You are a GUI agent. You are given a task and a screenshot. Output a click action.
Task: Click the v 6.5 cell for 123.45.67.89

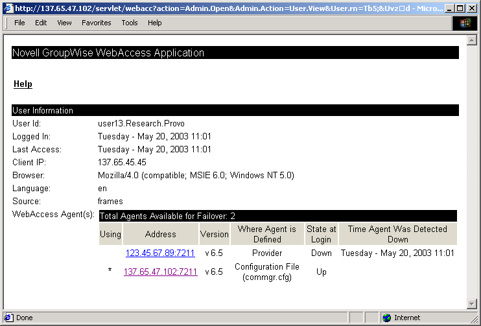pos(214,253)
